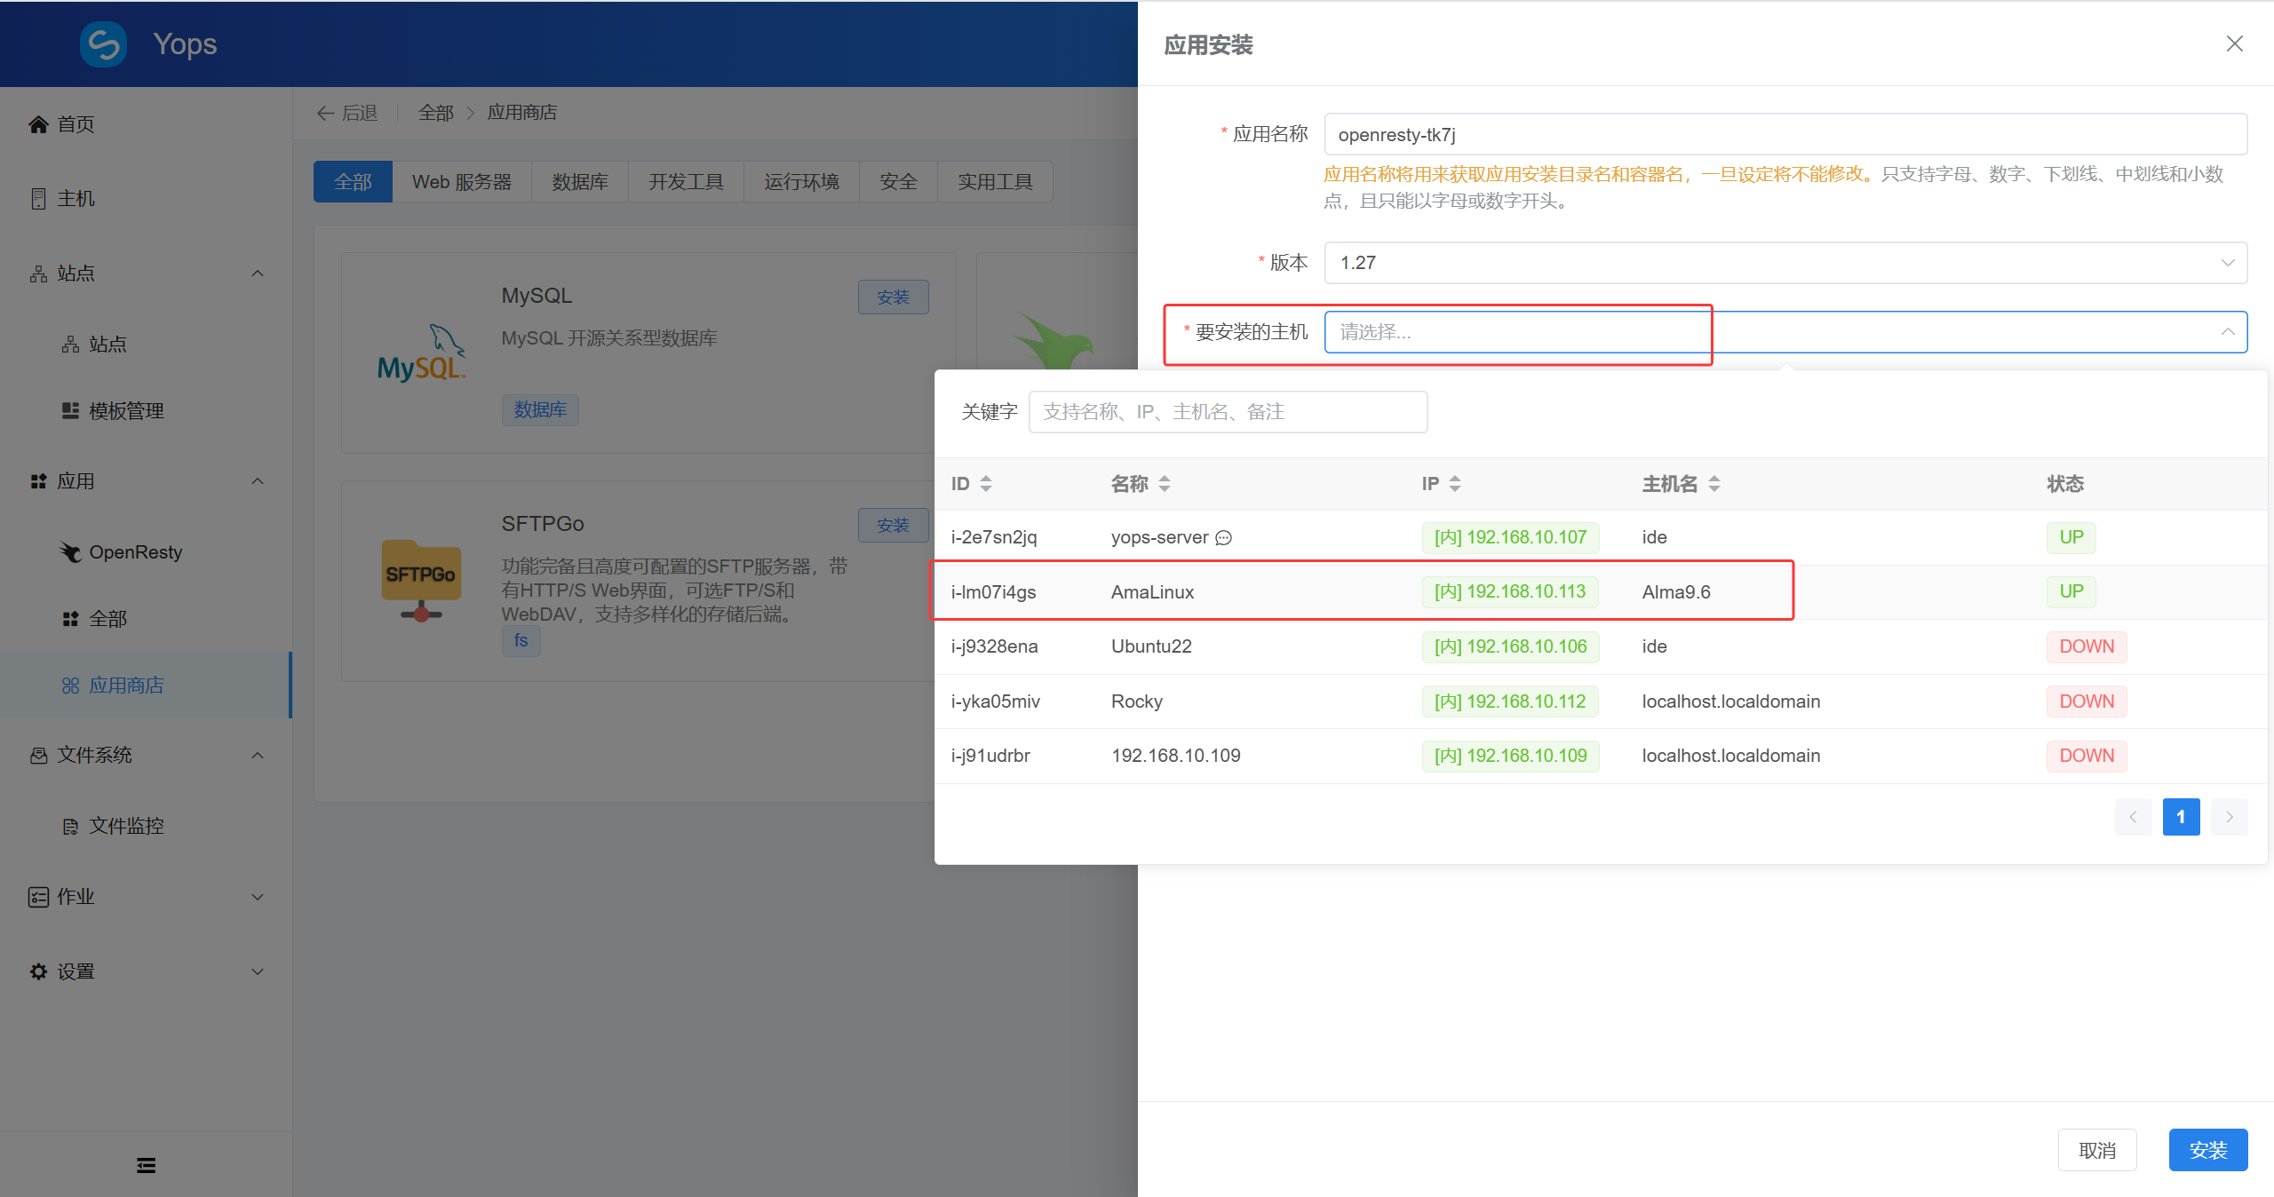Sort the ID column with its arrows
This screenshot has width=2274, height=1197.
click(985, 484)
